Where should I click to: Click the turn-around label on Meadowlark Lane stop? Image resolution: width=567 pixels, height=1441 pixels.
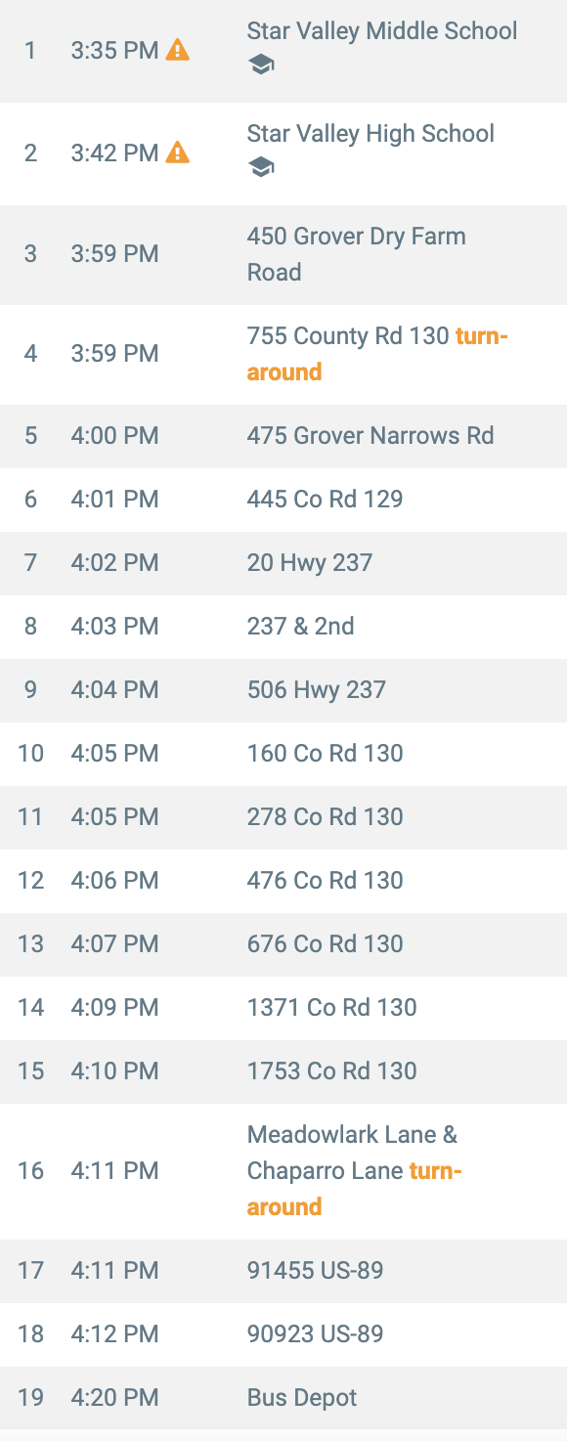(x=354, y=1189)
